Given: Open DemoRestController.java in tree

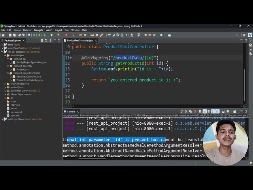Looking at the screenshot, I should pos(28,76).
